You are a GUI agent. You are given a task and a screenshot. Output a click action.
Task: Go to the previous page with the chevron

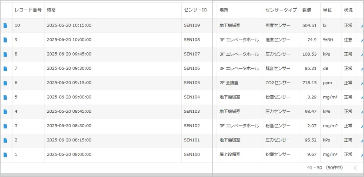(x=356, y=168)
